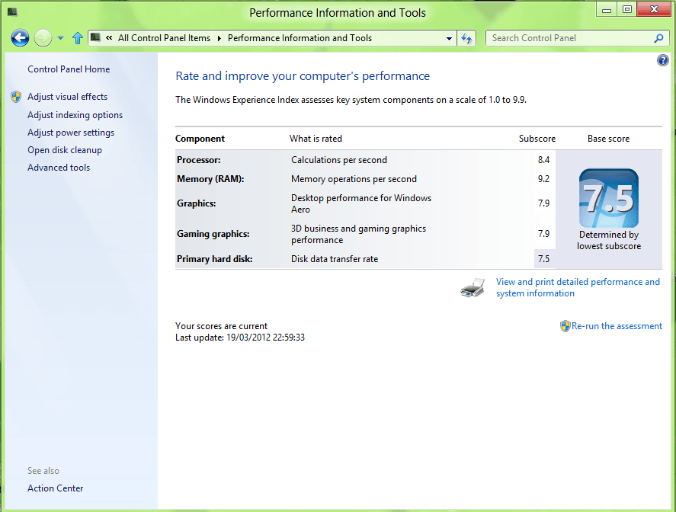Click 'Disk data transfer rate' text
Image resolution: width=676 pixels, height=512 pixels.
[334, 259]
